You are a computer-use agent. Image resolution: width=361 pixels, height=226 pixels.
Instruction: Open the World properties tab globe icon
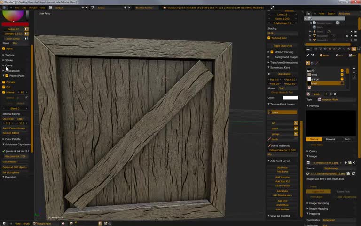(325, 49)
